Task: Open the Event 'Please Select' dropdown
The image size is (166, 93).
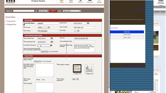Action: [72, 11]
